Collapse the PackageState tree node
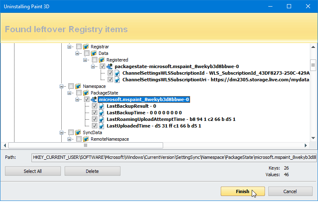Viewport: 318px width, 203px height. pyautogui.click(x=70, y=93)
